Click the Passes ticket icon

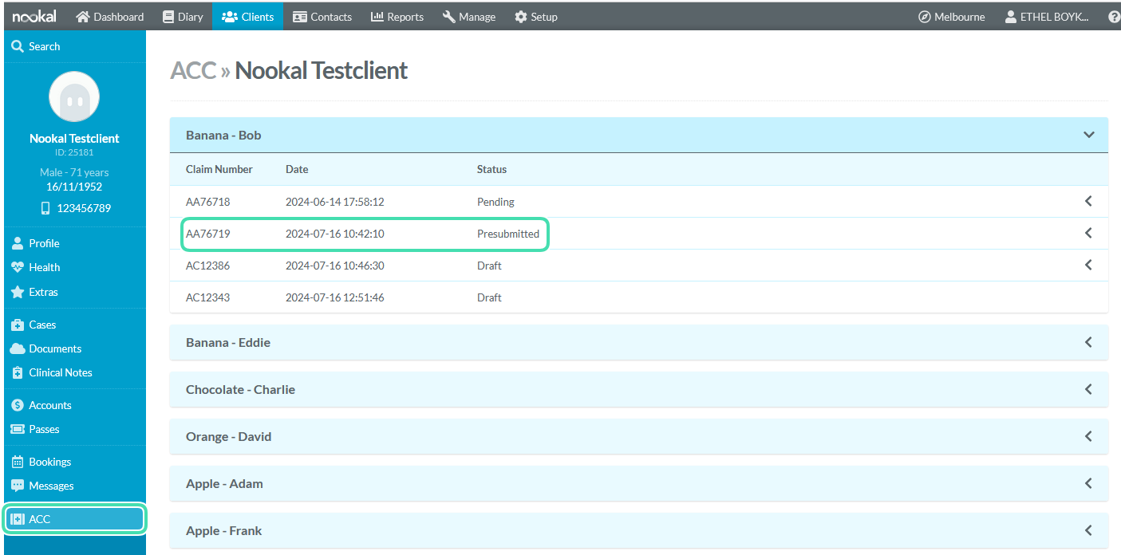coord(18,429)
